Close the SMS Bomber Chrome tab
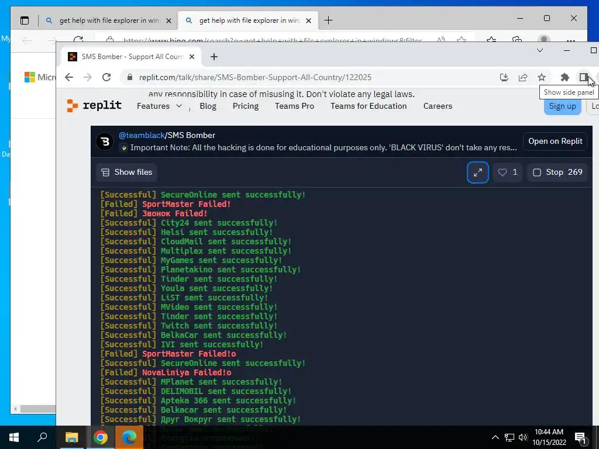Screen dimensions: 599x449 [x=192, y=57]
